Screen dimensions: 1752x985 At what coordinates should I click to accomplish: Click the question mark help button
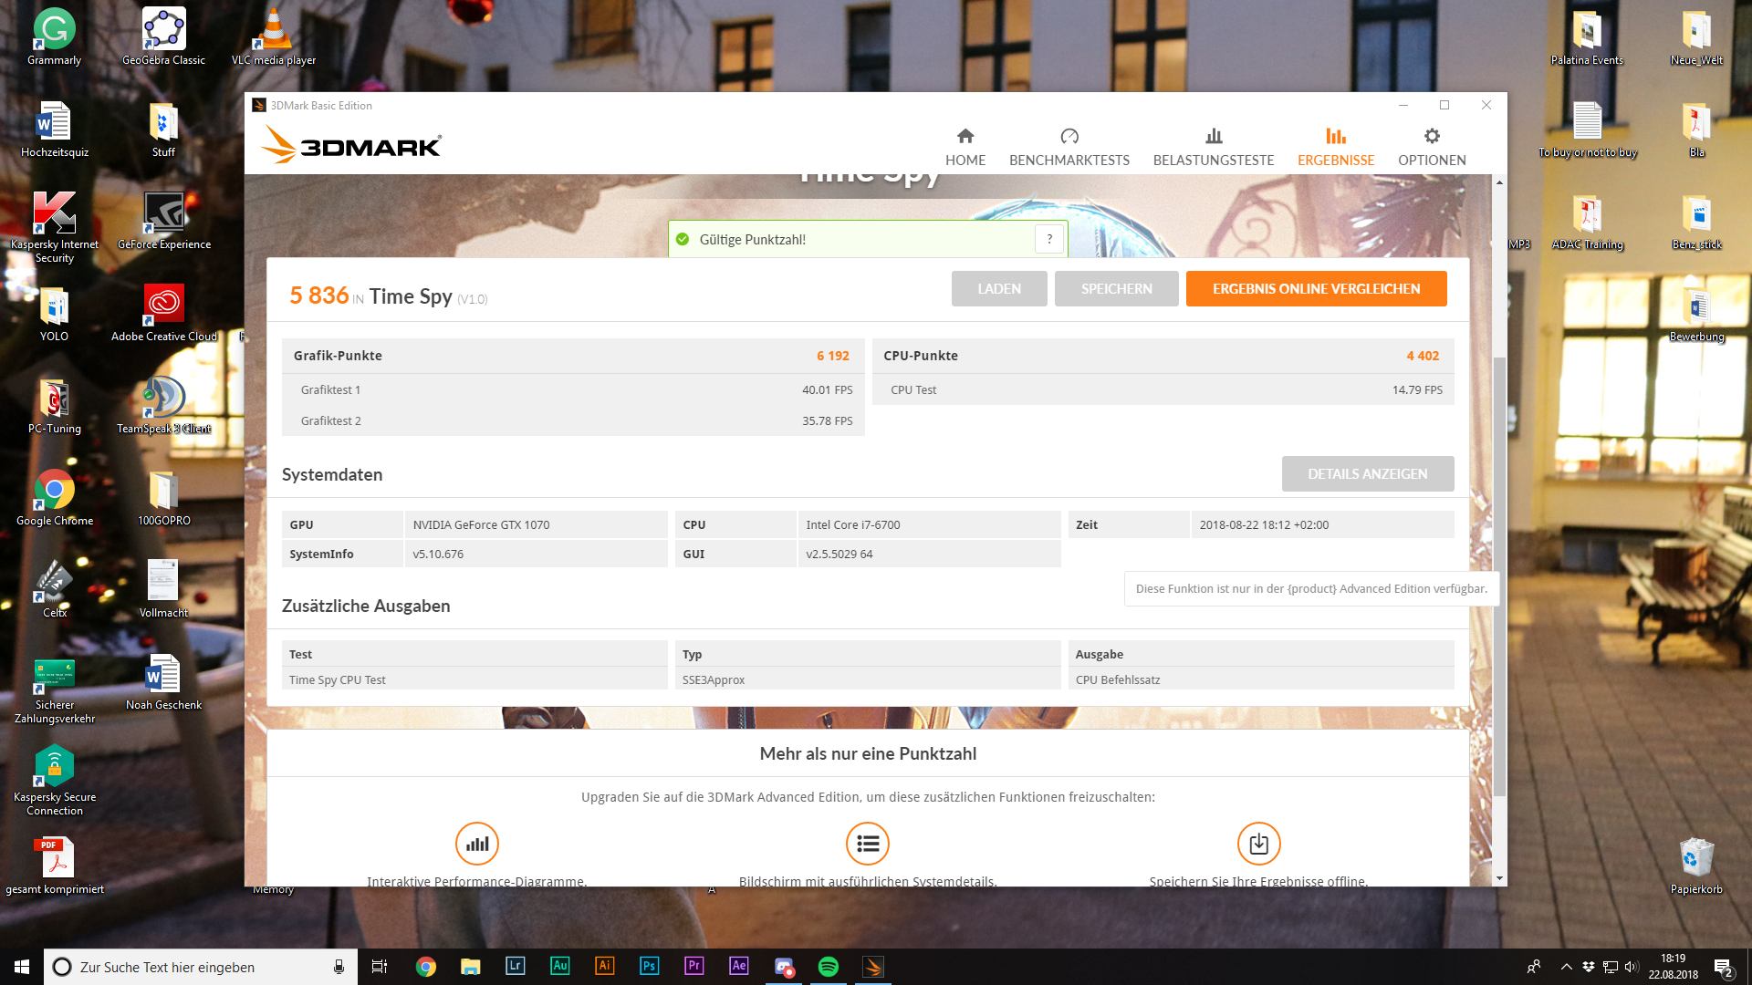coord(1049,239)
